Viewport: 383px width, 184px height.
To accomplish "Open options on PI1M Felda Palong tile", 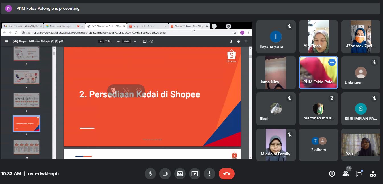I will coord(332,63).
